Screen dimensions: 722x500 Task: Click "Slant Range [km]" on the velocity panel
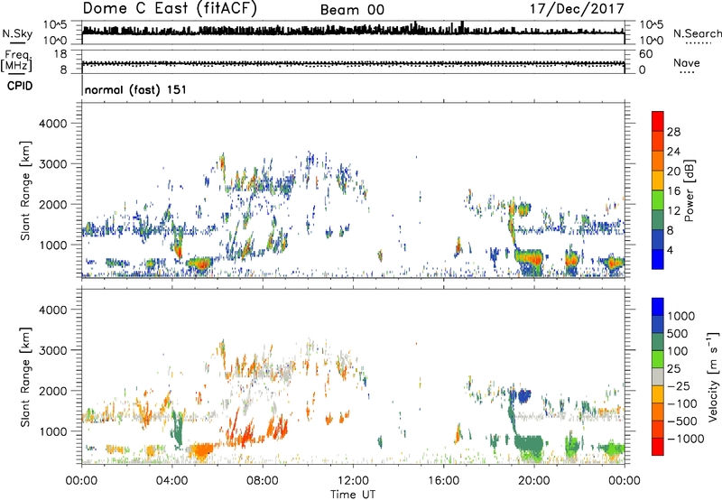point(25,376)
